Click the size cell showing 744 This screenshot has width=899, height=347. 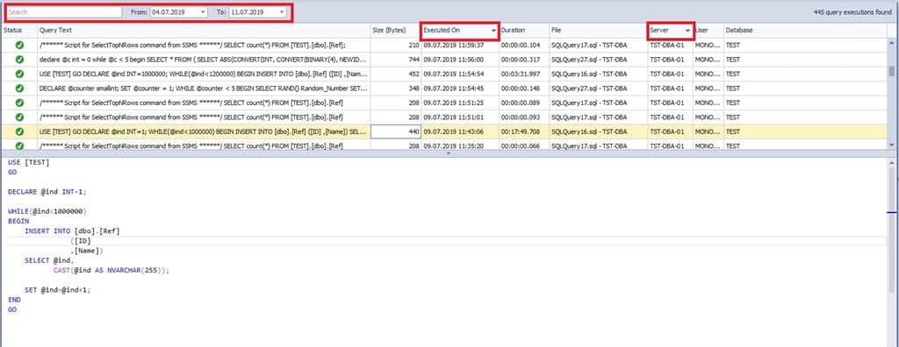click(x=396, y=60)
